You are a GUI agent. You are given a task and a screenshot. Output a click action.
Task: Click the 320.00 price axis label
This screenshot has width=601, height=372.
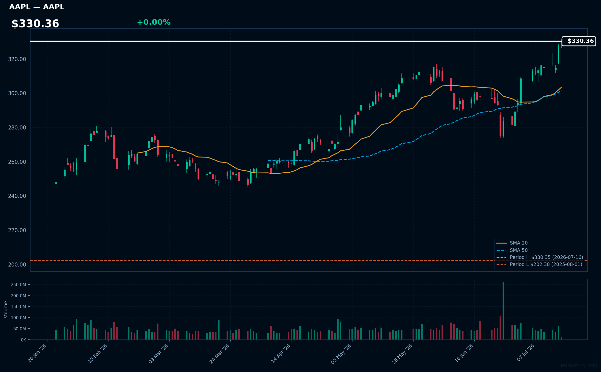coord(17,59)
